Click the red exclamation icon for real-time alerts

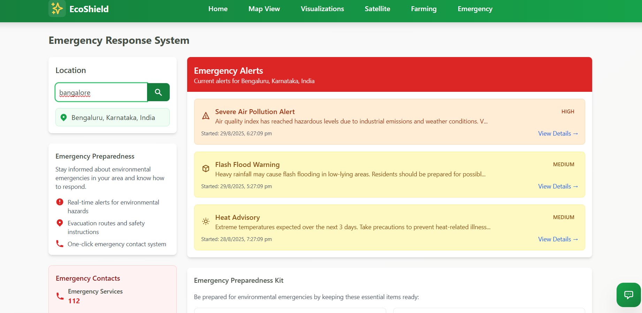(60, 202)
